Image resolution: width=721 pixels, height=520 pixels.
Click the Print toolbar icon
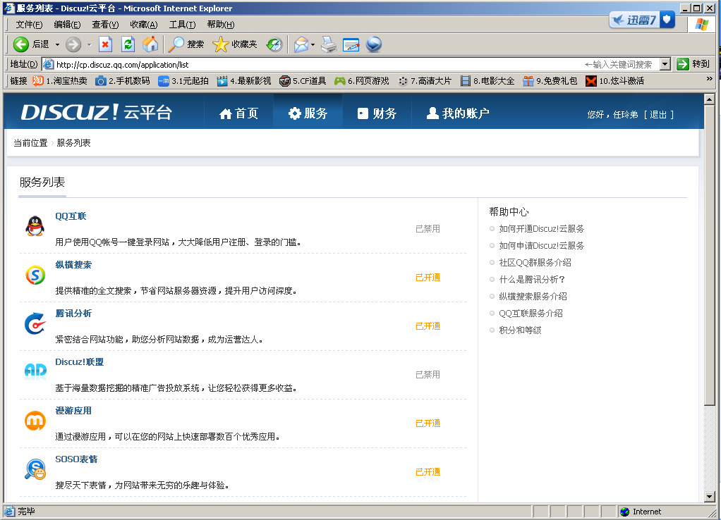329,44
